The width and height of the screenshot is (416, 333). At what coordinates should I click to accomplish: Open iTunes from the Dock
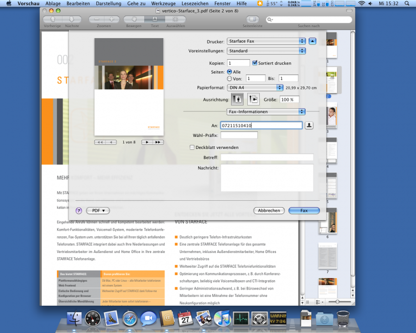pyautogui.click(x=222, y=319)
